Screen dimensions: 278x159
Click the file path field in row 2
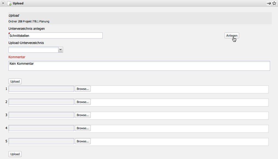(42, 102)
